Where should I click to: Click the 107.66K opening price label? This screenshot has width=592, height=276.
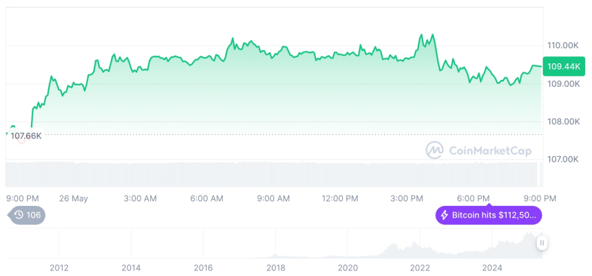click(x=26, y=136)
